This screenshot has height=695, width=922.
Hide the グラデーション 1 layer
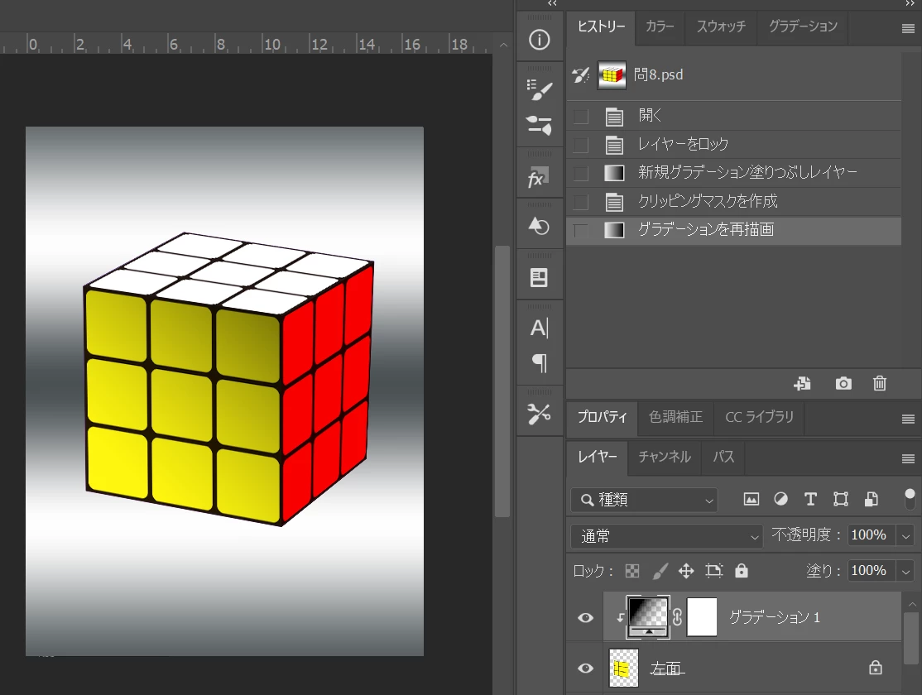coord(585,617)
